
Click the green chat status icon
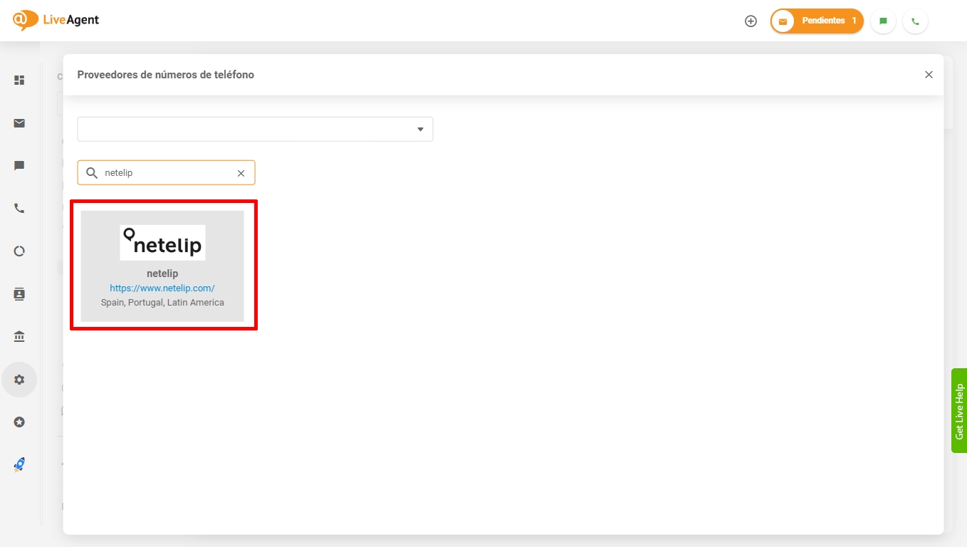883,21
